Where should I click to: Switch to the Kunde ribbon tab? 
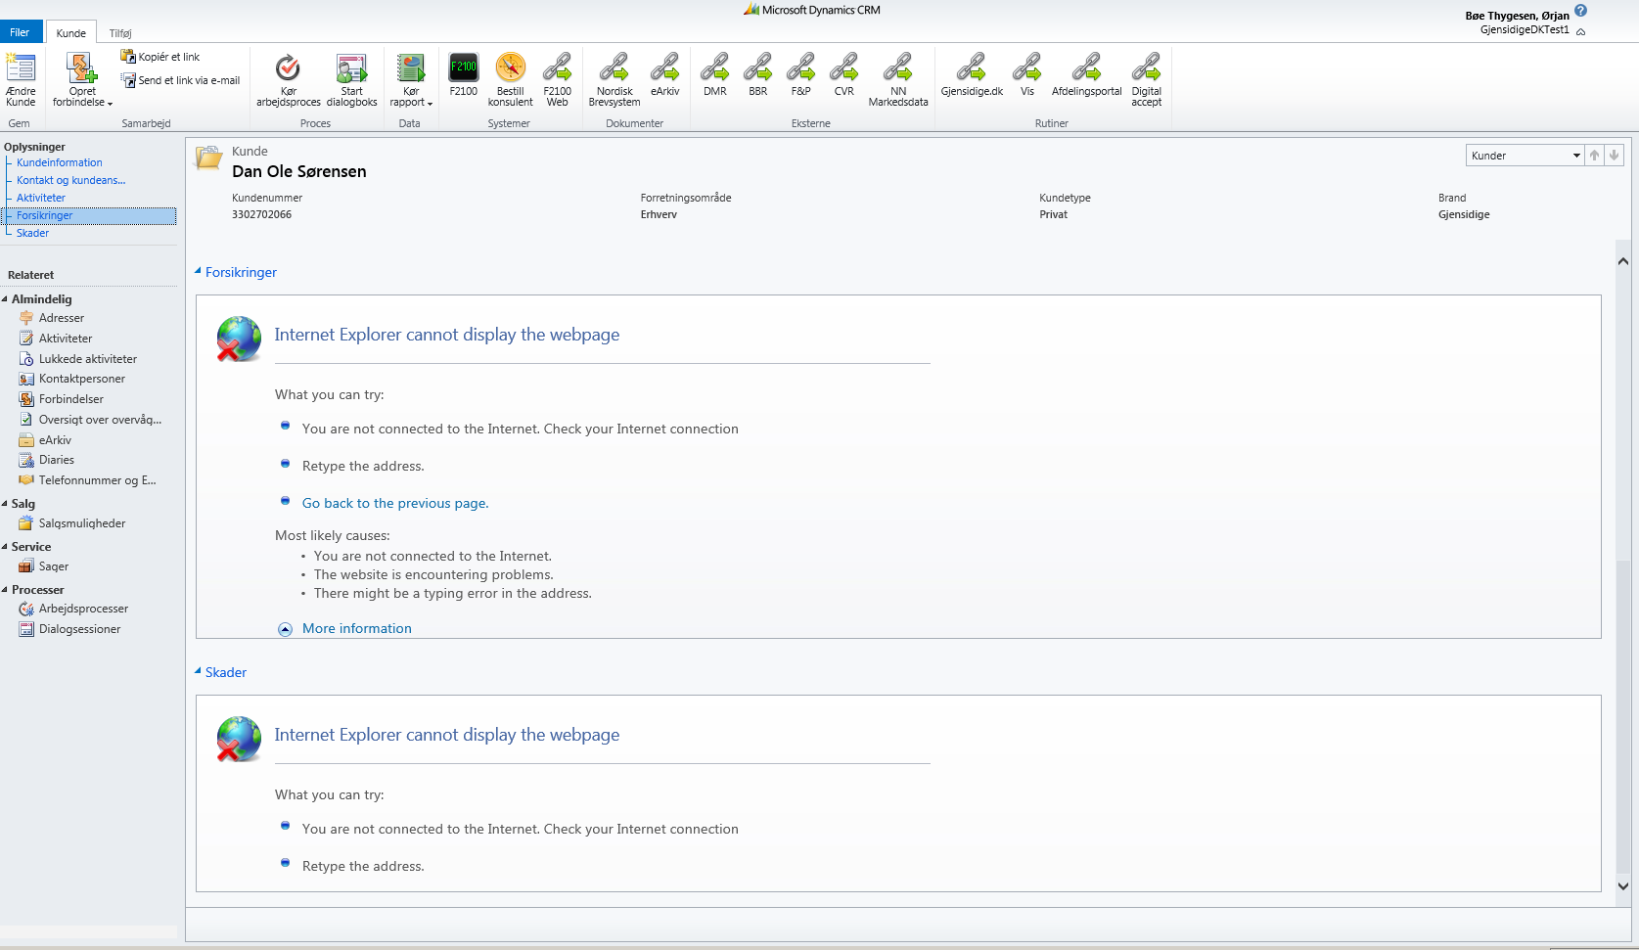point(71,32)
